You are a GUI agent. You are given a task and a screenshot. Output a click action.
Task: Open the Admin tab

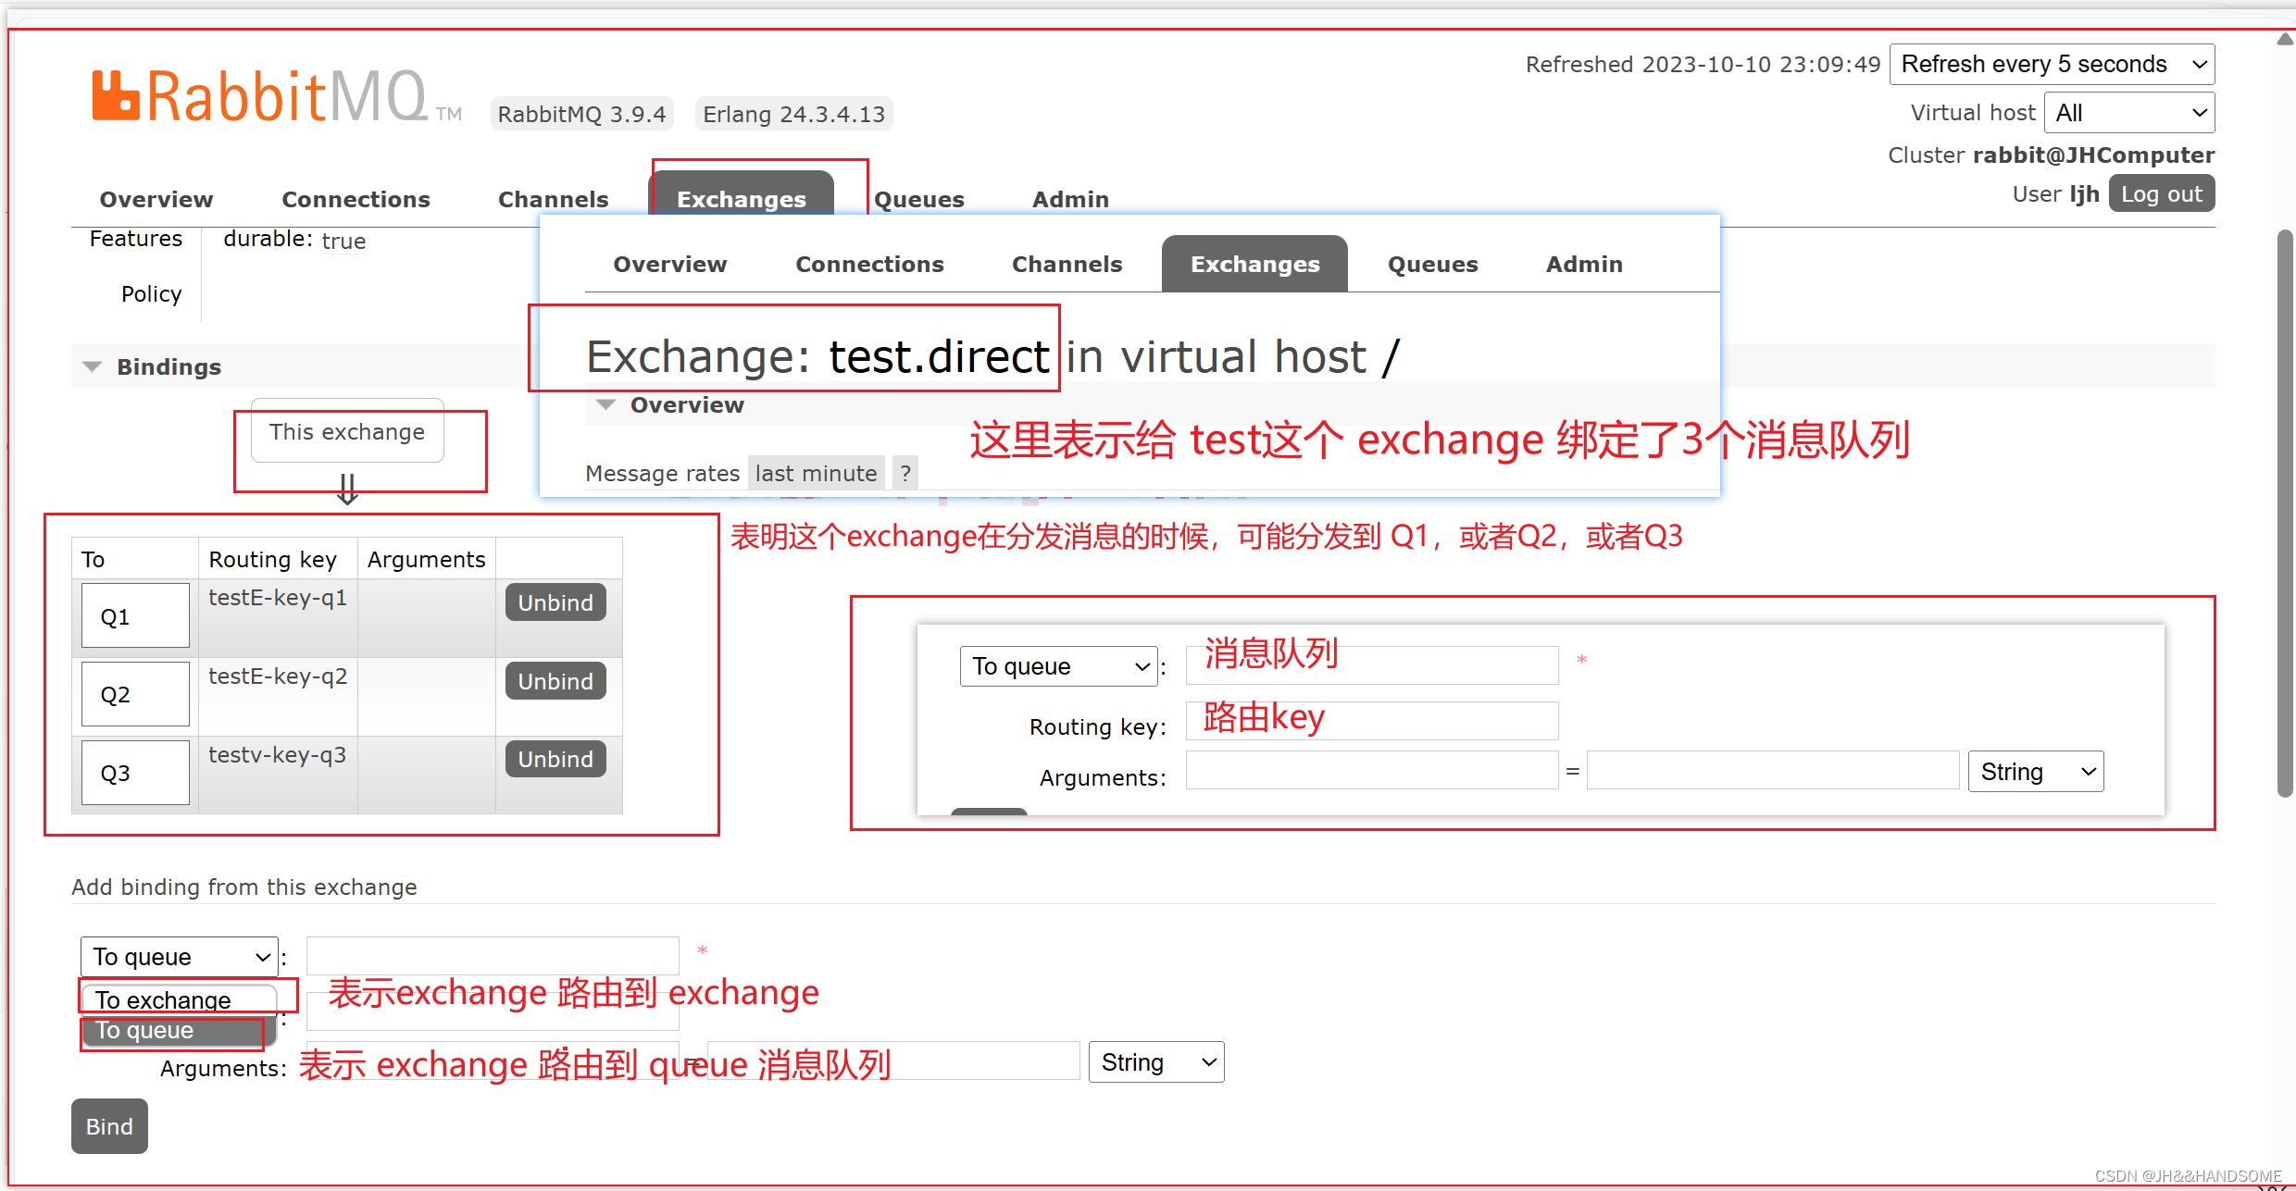click(1070, 199)
